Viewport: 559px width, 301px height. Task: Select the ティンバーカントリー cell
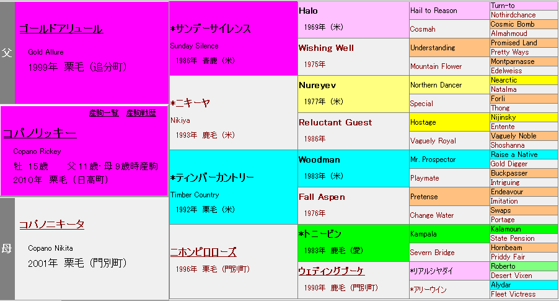[x=212, y=177]
